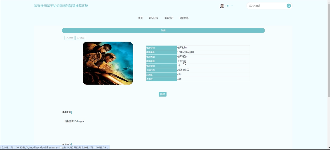Select the value 电影名称1
Screen dimensions: 330x150
point(182,48)
